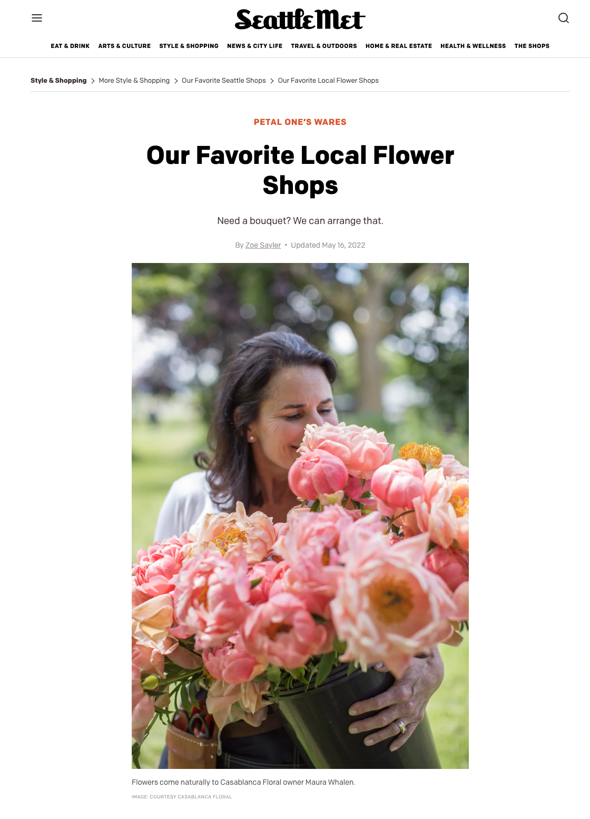The height and width of the screenshot is (819, 590).
Task: Select Health & Wellness nav item
Action: [473, 46]
